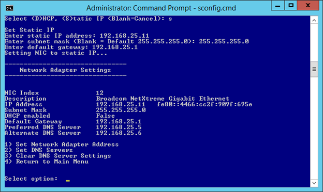This screenshot has height=192, width=323.
Task: Click the scrollbar up arrow
Action: click(314, 20)
